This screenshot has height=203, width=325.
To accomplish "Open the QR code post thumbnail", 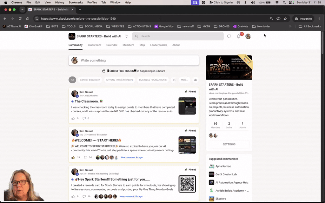I will (x=187, y=184).
